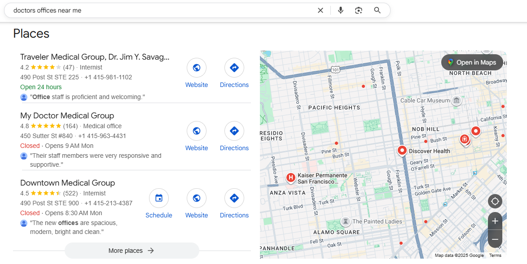Open Google Lens image search

pos(358,10)
